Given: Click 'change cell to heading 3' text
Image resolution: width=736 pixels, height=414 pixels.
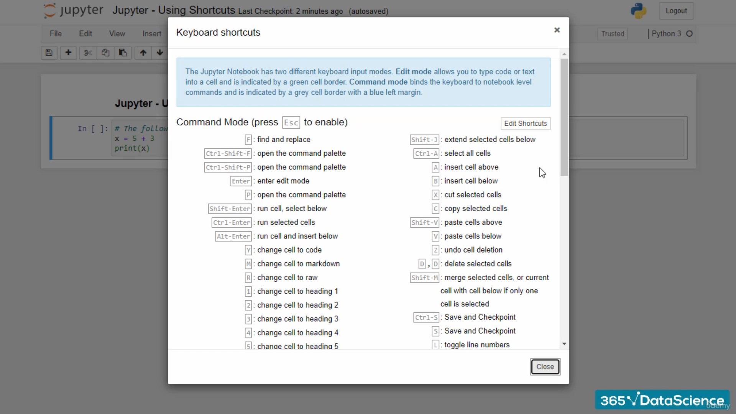Looking at the screenshot, I should coord(298,319).
